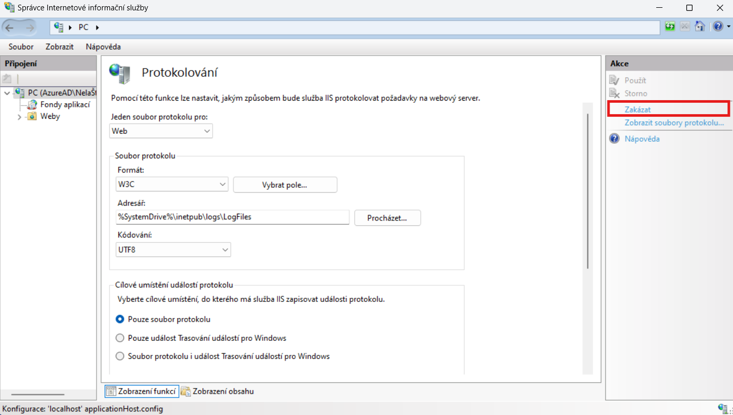The image size is (733, 415).
Task: Click the server icon in the address bar
Action: tap(59, 27)
